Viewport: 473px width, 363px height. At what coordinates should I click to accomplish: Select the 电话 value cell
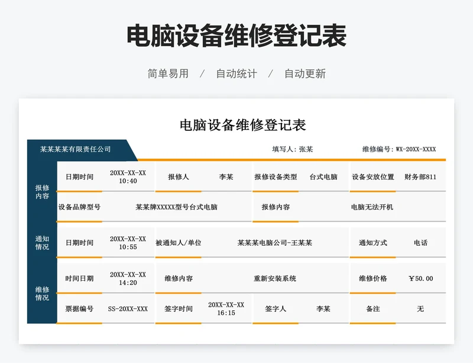[x=420, y=243]
